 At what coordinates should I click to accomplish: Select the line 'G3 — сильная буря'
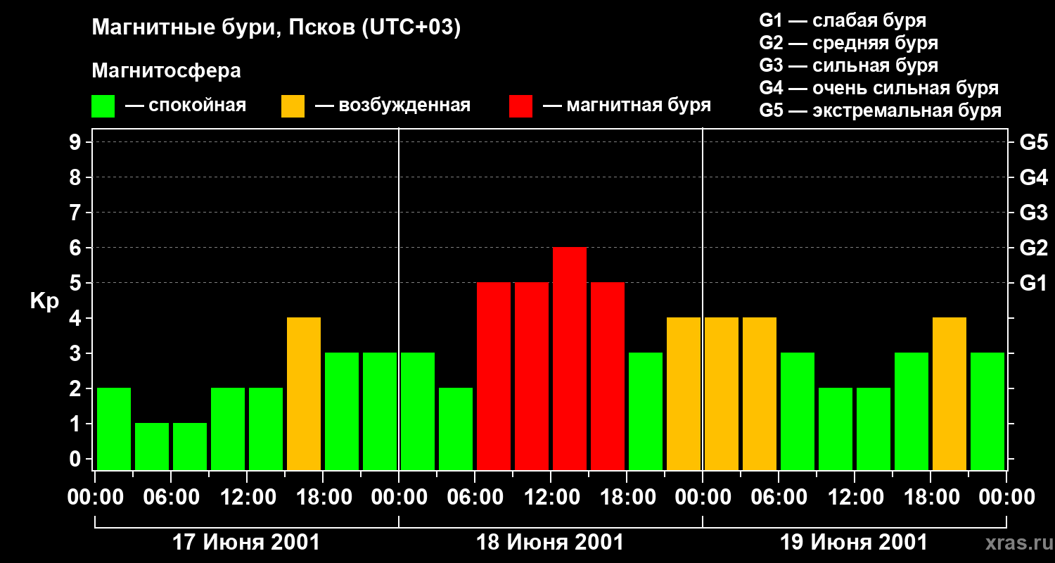(x=848, y=65)
